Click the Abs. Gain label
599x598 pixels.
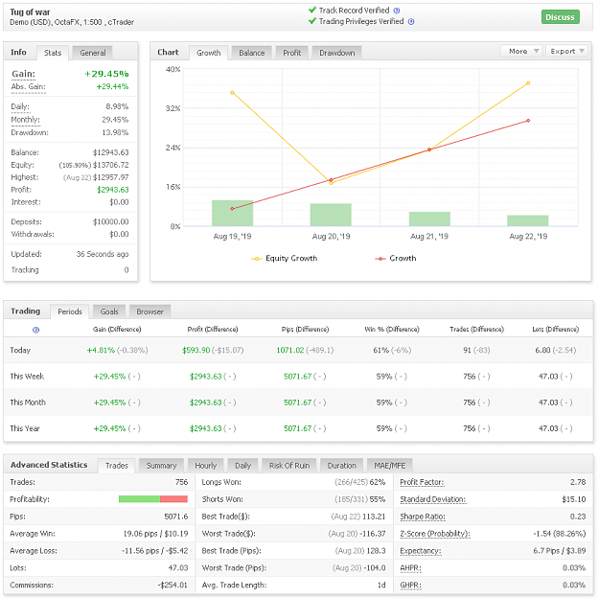pos(28,87)
